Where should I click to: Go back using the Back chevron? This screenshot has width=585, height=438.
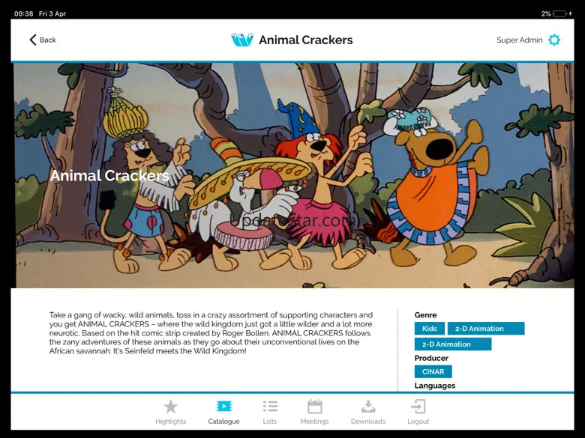pyautogui.click(x=33, y=40)
